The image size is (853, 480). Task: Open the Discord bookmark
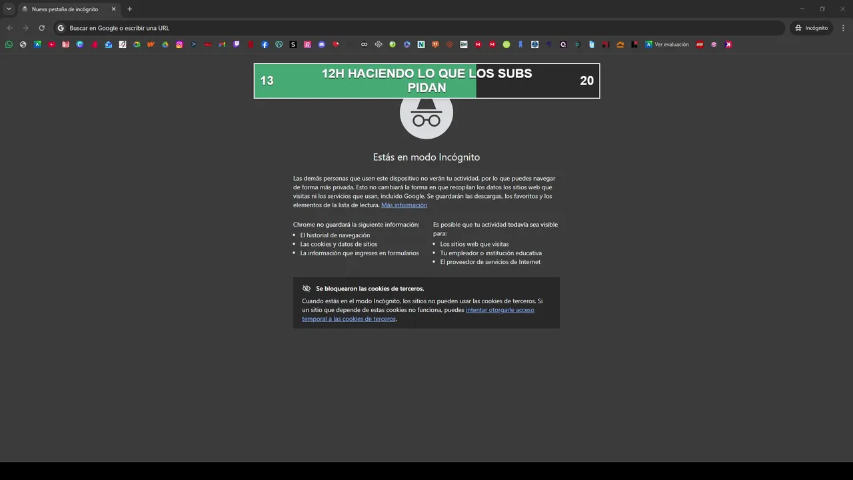(x=322, y=45)
